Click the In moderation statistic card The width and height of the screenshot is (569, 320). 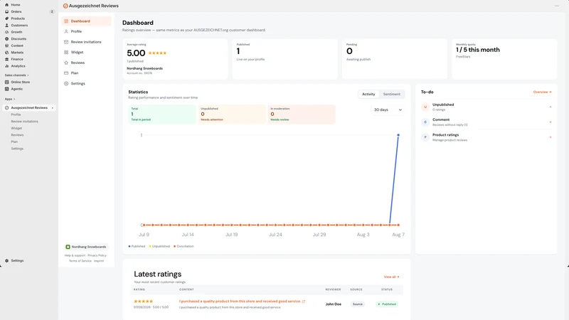(x=301, y=114)
